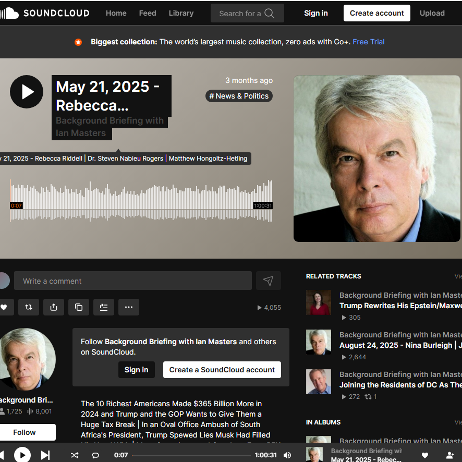Screen dimensions: 462x462
Task: Open the Free Trial link
Action: [369, 42]
